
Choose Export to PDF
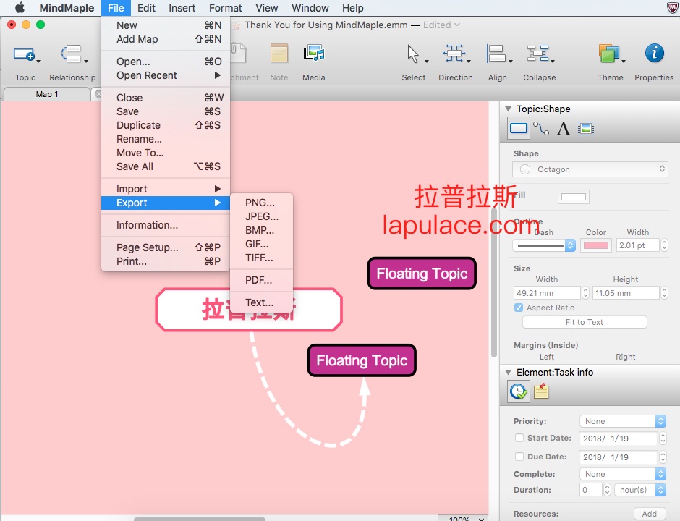(x=261, y=280)
